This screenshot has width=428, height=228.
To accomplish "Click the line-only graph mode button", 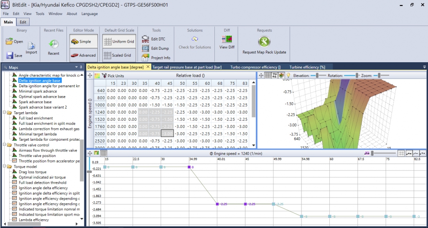I will (x=416, y=154).
